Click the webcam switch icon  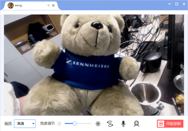[x=136, y=124]
